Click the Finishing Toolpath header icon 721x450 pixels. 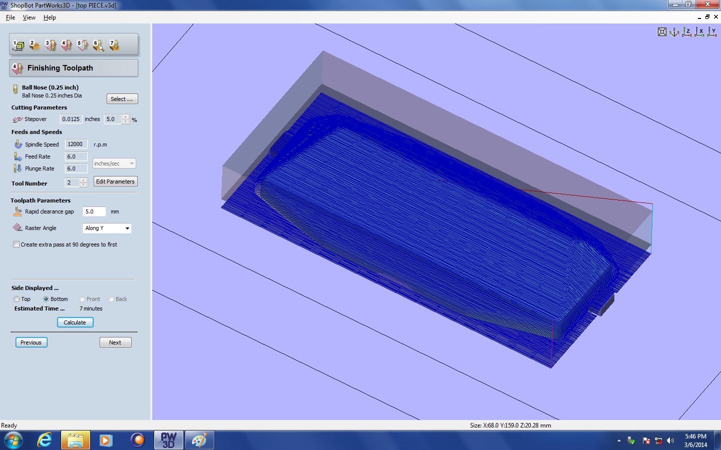tap(18, 68)
